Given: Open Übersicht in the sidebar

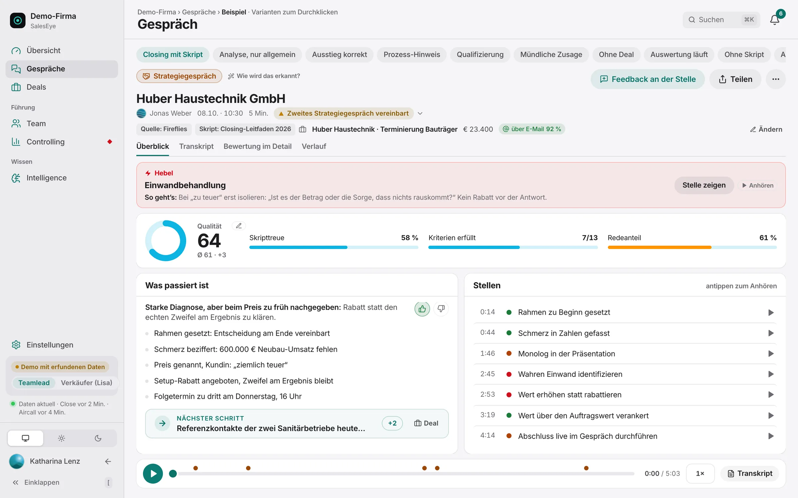Looking at the screenshot, I should [62, 50].
